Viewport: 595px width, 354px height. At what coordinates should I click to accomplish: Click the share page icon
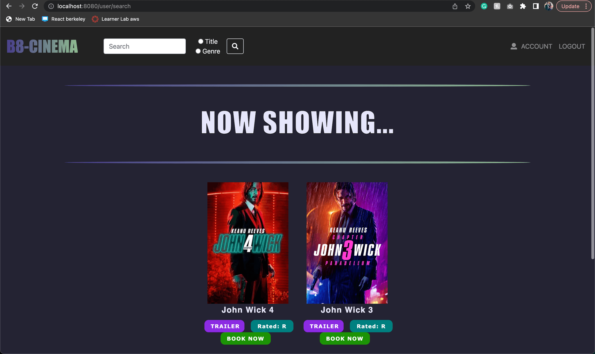point(455,6)
